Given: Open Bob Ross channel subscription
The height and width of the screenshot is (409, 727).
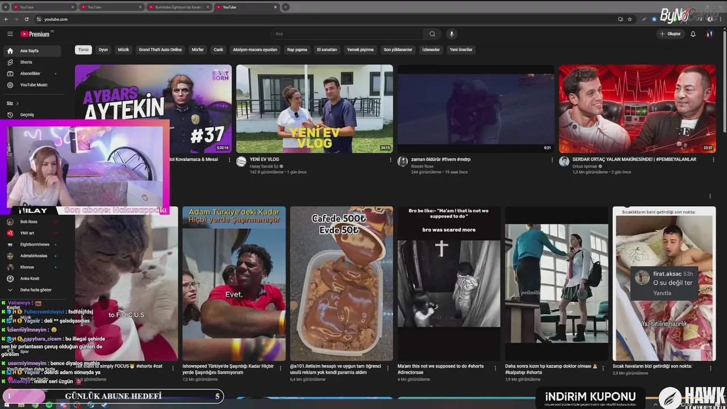Looking at the screenshot, I should (x=34, y=222).
